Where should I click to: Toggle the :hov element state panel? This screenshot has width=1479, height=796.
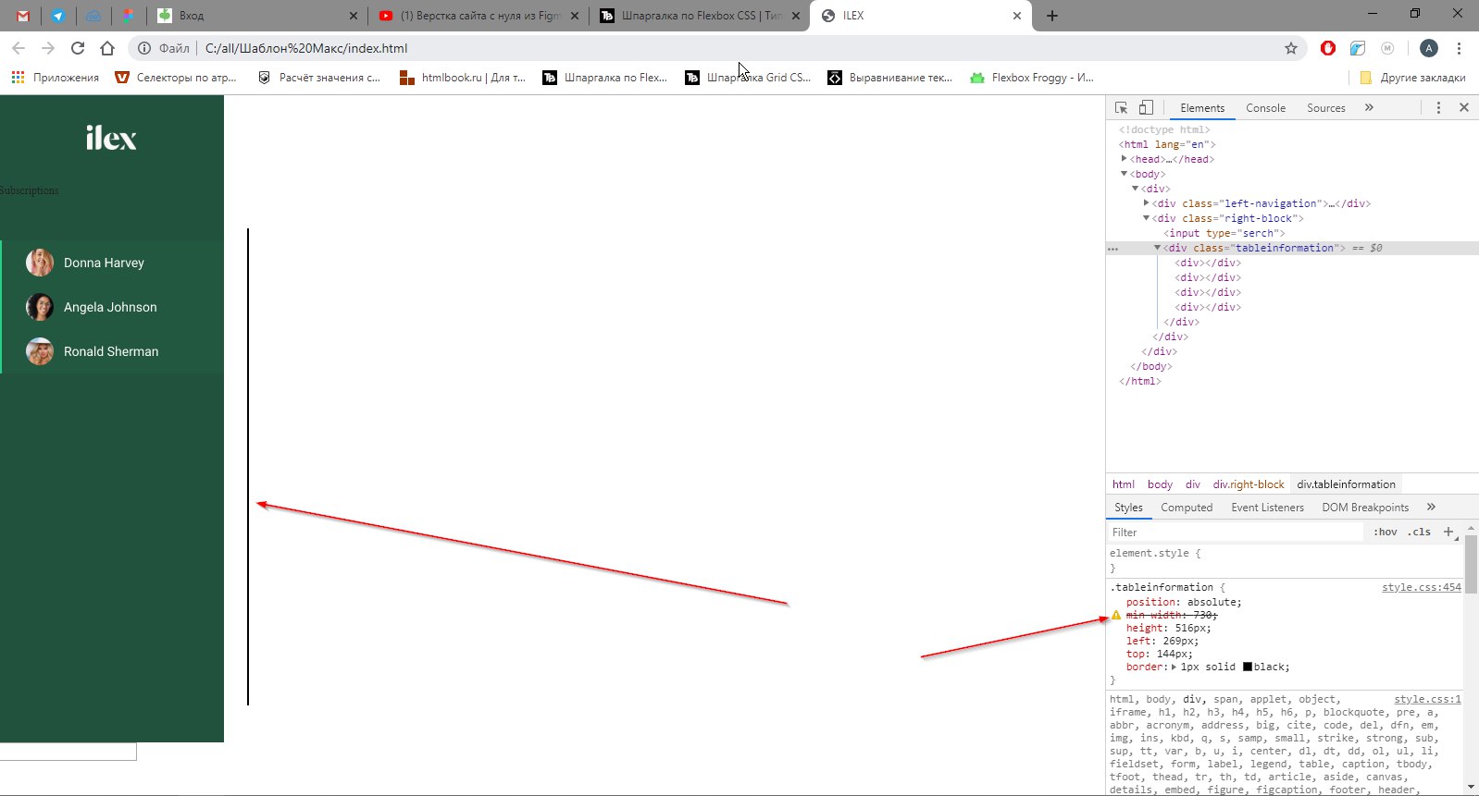(x=1386, y=533)
